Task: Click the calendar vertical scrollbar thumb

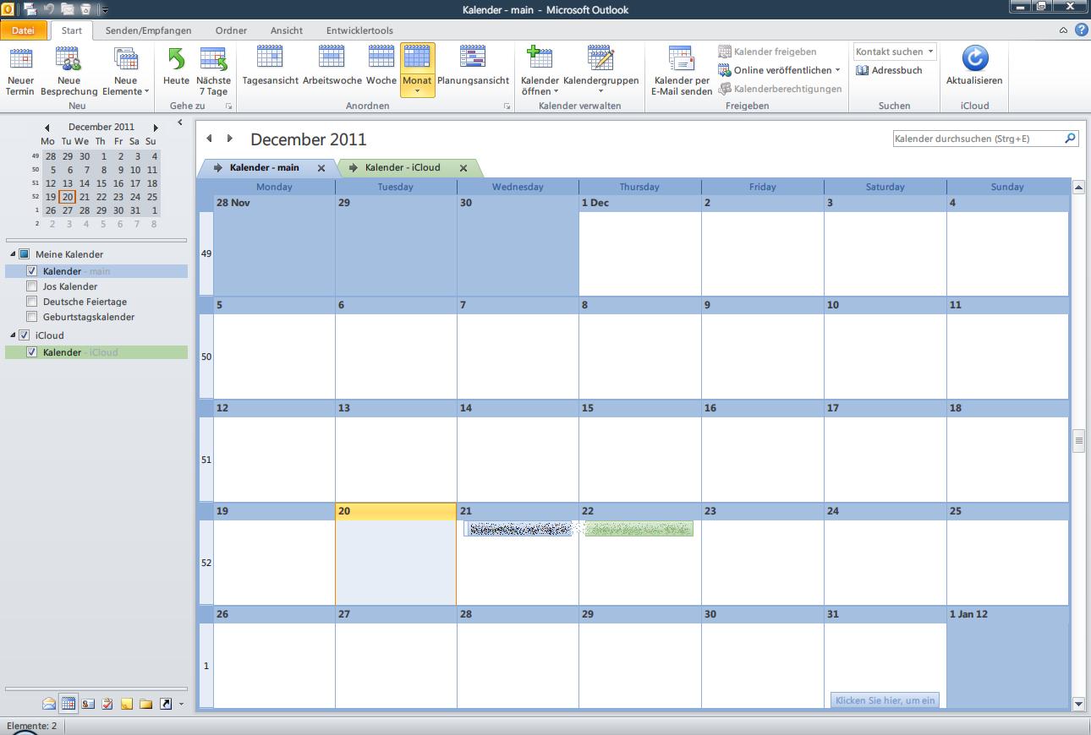Action: [1078, 441]
